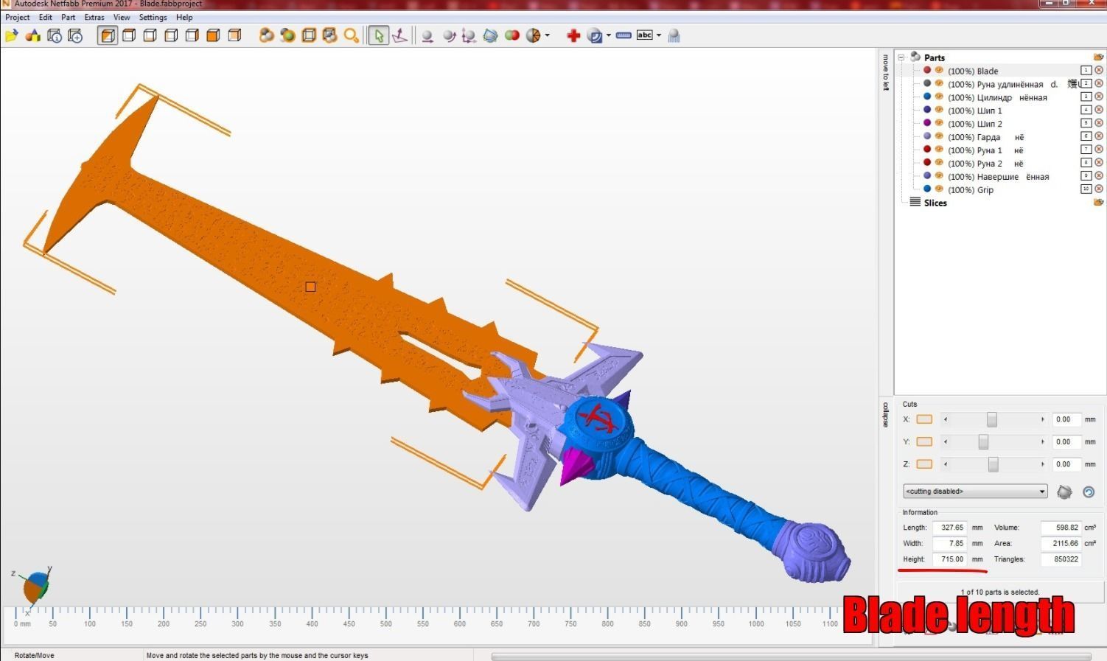Click the orange solid-face view cube icon
This screenshot has width=1107, height=661.
pyautogui.click(x=213, y=35)
